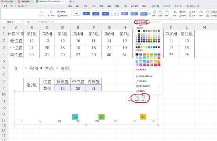The height and width of the screenshot is (141, 217).
Task: Select row header 5
Action: 4,61
